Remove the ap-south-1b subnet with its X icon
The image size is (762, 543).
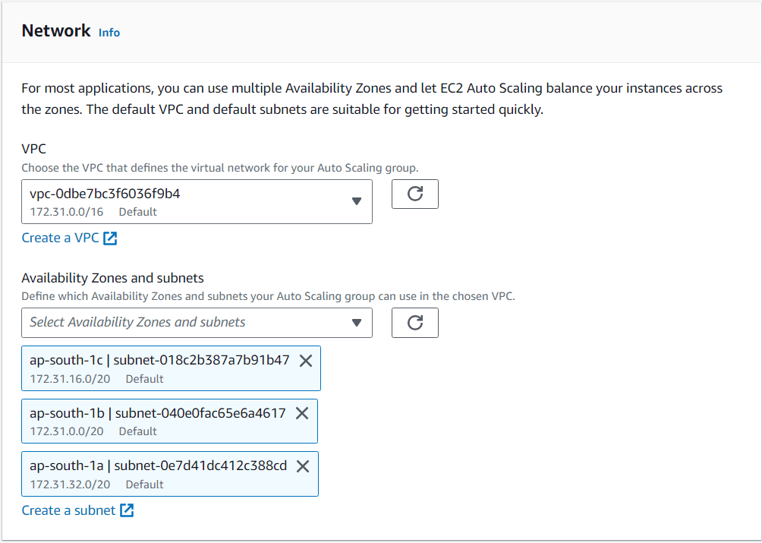302,414
